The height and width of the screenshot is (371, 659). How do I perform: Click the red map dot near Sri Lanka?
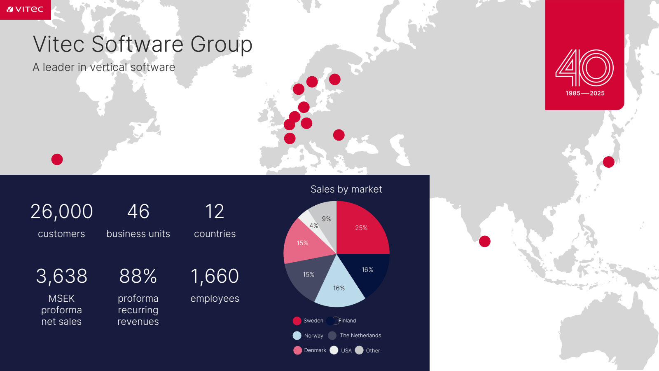click(485, 241)
